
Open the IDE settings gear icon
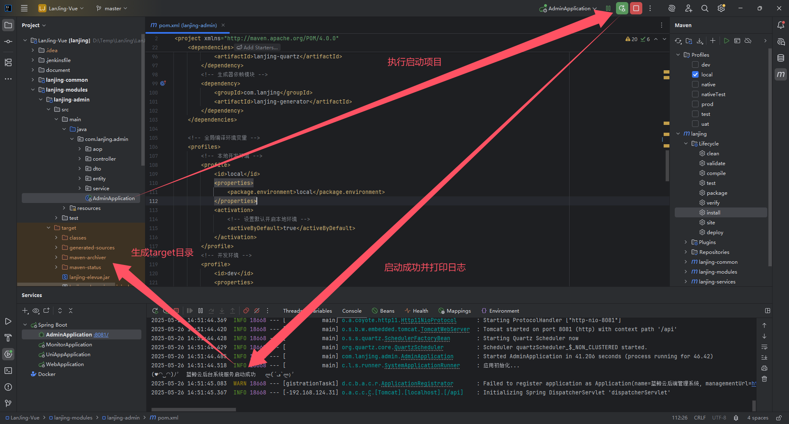(x=721, y=8)
